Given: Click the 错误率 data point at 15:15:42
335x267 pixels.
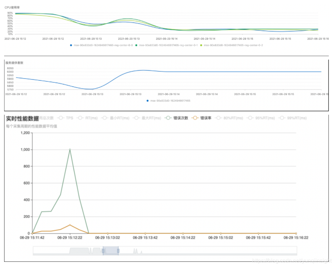Looking at the screenshot, I should click(258, 233).
